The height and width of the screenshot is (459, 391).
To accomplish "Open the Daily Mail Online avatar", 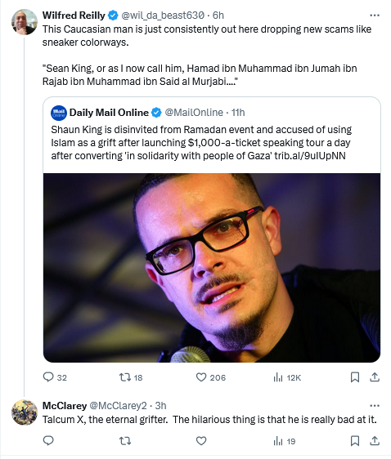I will click(59, 113).
